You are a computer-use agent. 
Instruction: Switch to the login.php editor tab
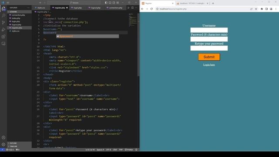(78, 8)
